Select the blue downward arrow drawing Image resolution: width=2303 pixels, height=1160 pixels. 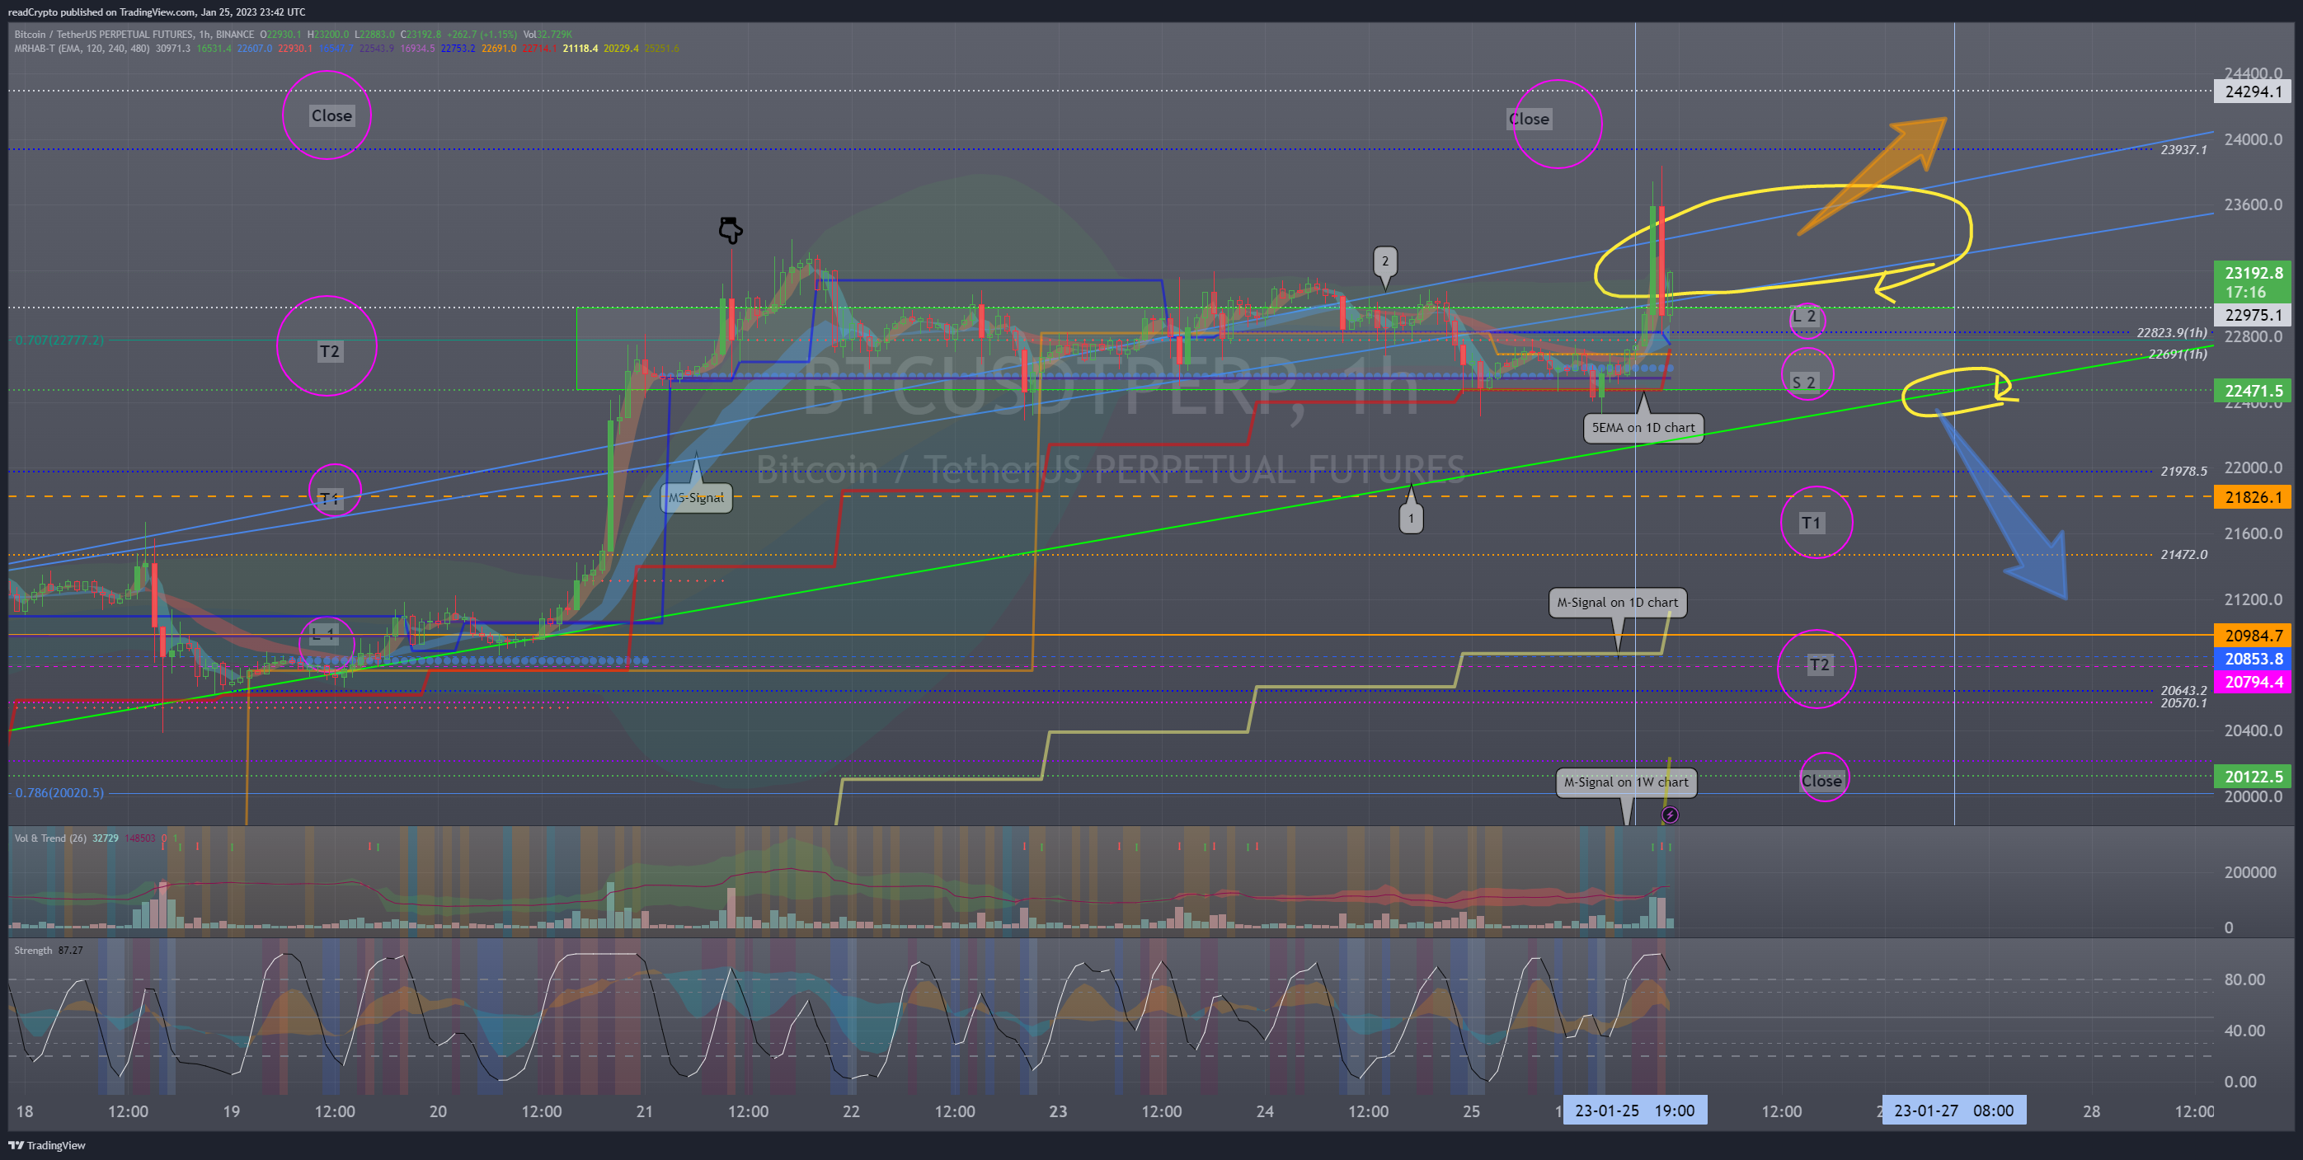click(x=2004, y=505)
